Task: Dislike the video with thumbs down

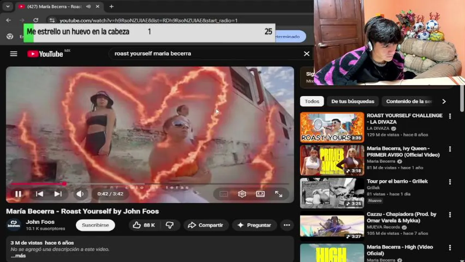Action: [170, 225]
